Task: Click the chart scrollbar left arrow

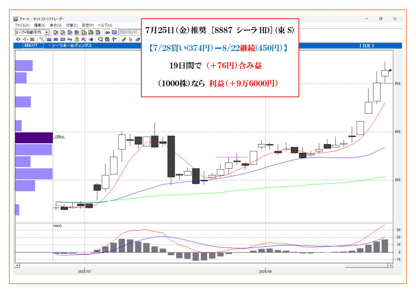Action: (17, 265)
